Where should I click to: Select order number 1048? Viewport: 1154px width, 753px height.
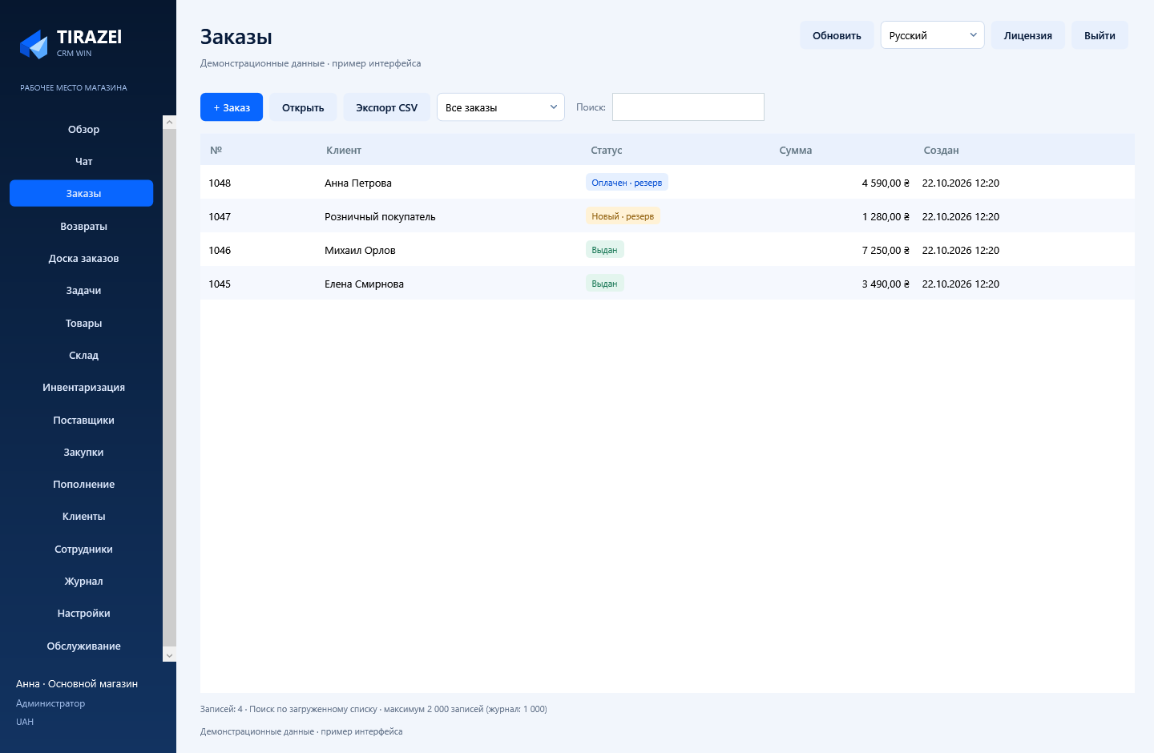(x=220, y=183)
